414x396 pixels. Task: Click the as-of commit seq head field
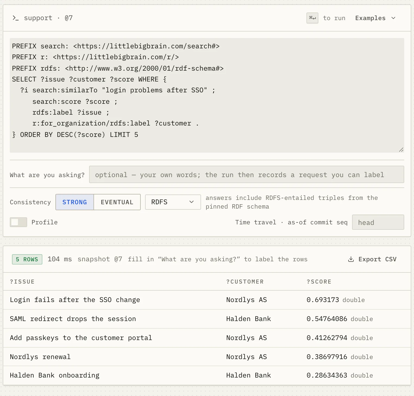[x=378, y=222]
